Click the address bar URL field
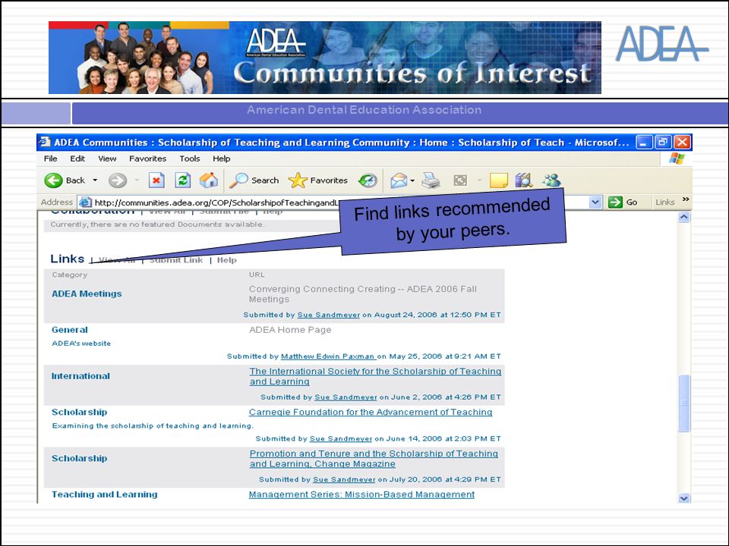The image size is (729, 546). point(216,202)
